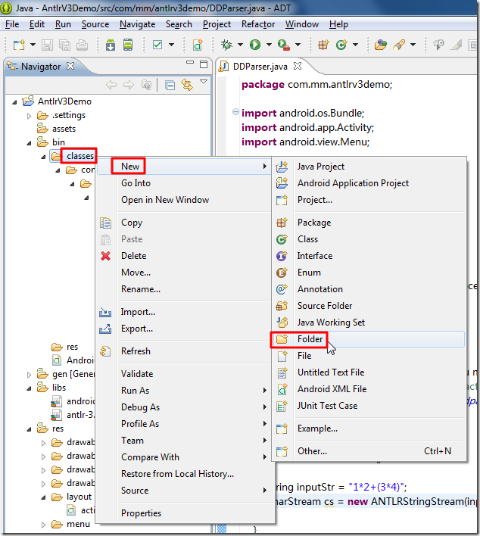The width and height of the screenshot is (480, 536).
Task: Choose Android Application Project in submenu
Action: pos(369,183)
